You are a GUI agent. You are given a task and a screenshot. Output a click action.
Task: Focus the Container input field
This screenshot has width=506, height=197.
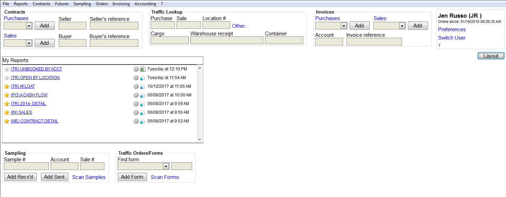[x=284, y=40]
